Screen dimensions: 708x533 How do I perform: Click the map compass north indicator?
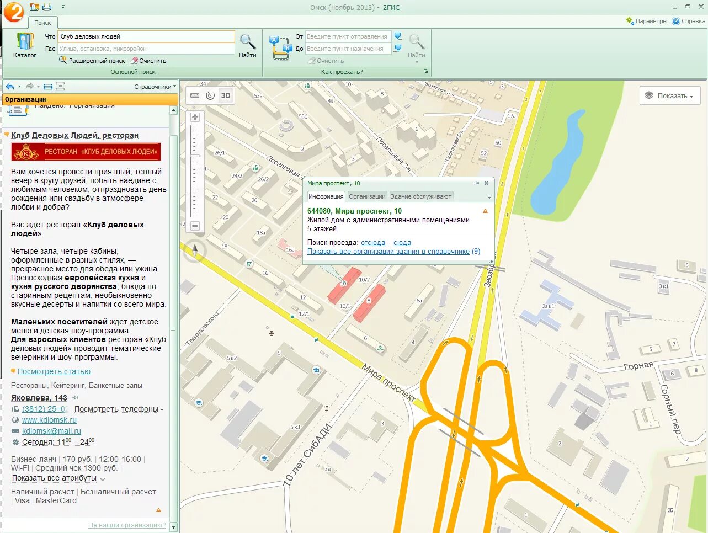pyautogui.click(x=194, y=251)
